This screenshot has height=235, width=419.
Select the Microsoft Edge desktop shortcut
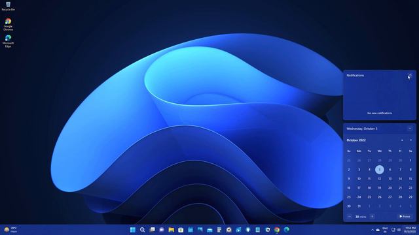8,41
